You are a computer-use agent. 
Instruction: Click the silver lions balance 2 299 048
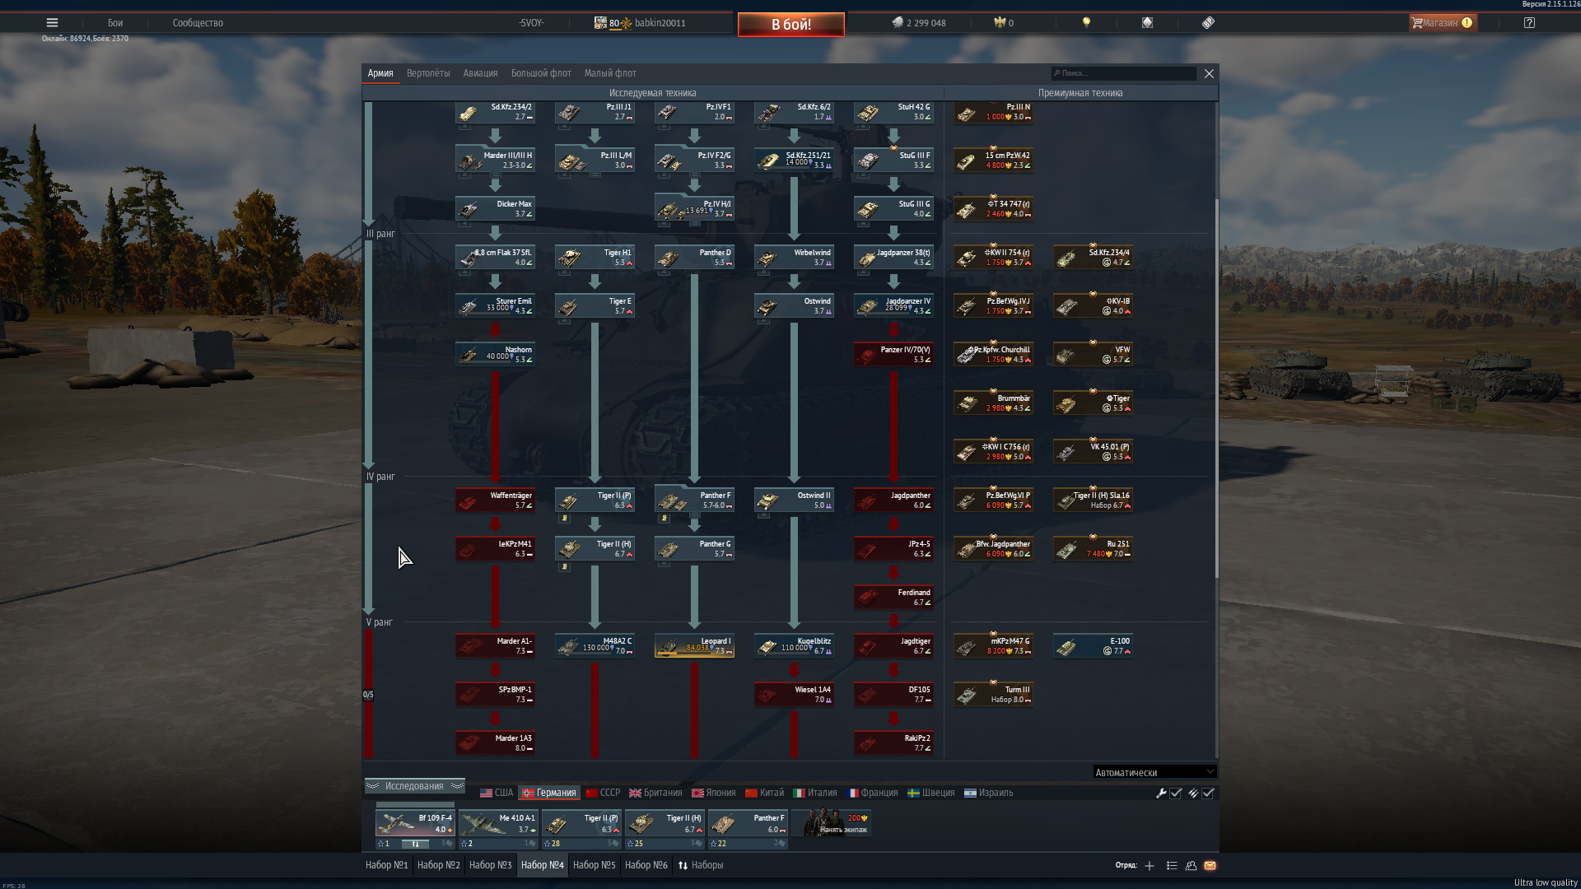click(919, 23)
